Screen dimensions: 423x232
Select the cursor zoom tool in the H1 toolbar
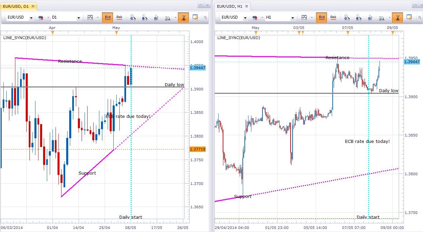pyautogui.click(x=370, y=18)
